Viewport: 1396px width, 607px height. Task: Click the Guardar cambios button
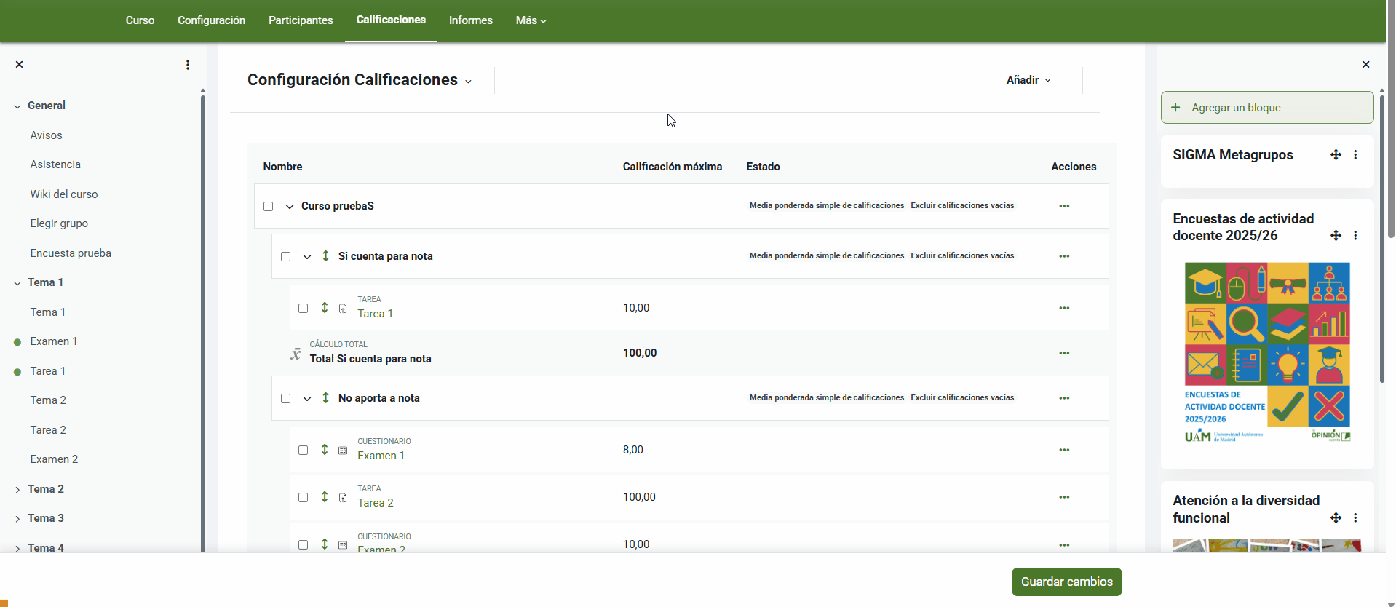[x=1066, y=582]
